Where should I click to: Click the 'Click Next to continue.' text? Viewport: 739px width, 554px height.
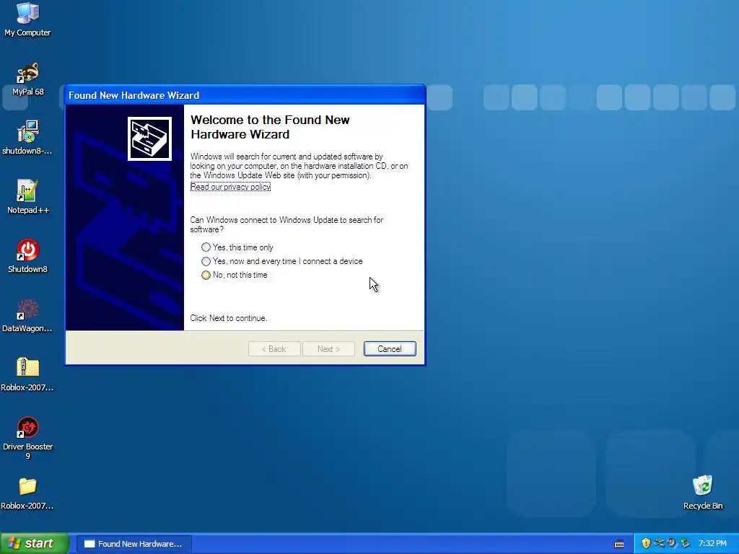[229, 318]
